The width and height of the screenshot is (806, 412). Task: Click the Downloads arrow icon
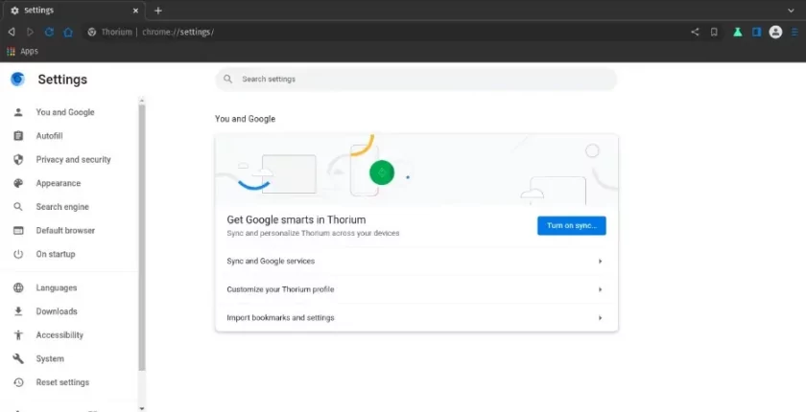(x=18, y=311)
